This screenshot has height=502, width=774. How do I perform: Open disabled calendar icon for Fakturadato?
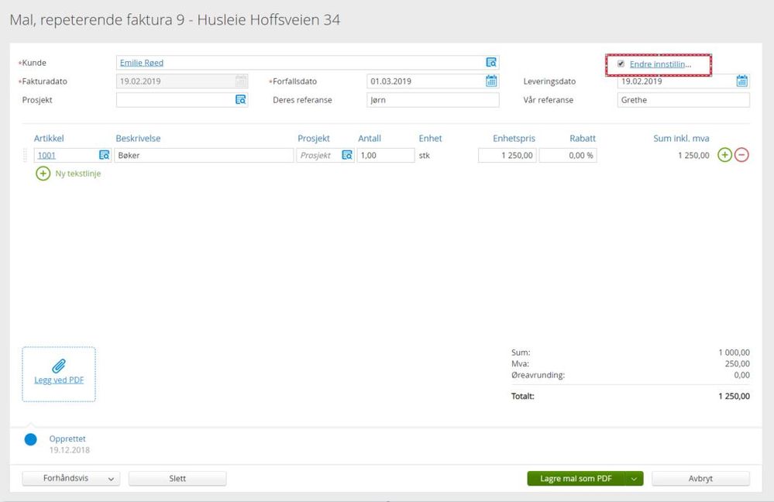pyautogui.click(x=241, y=81)
